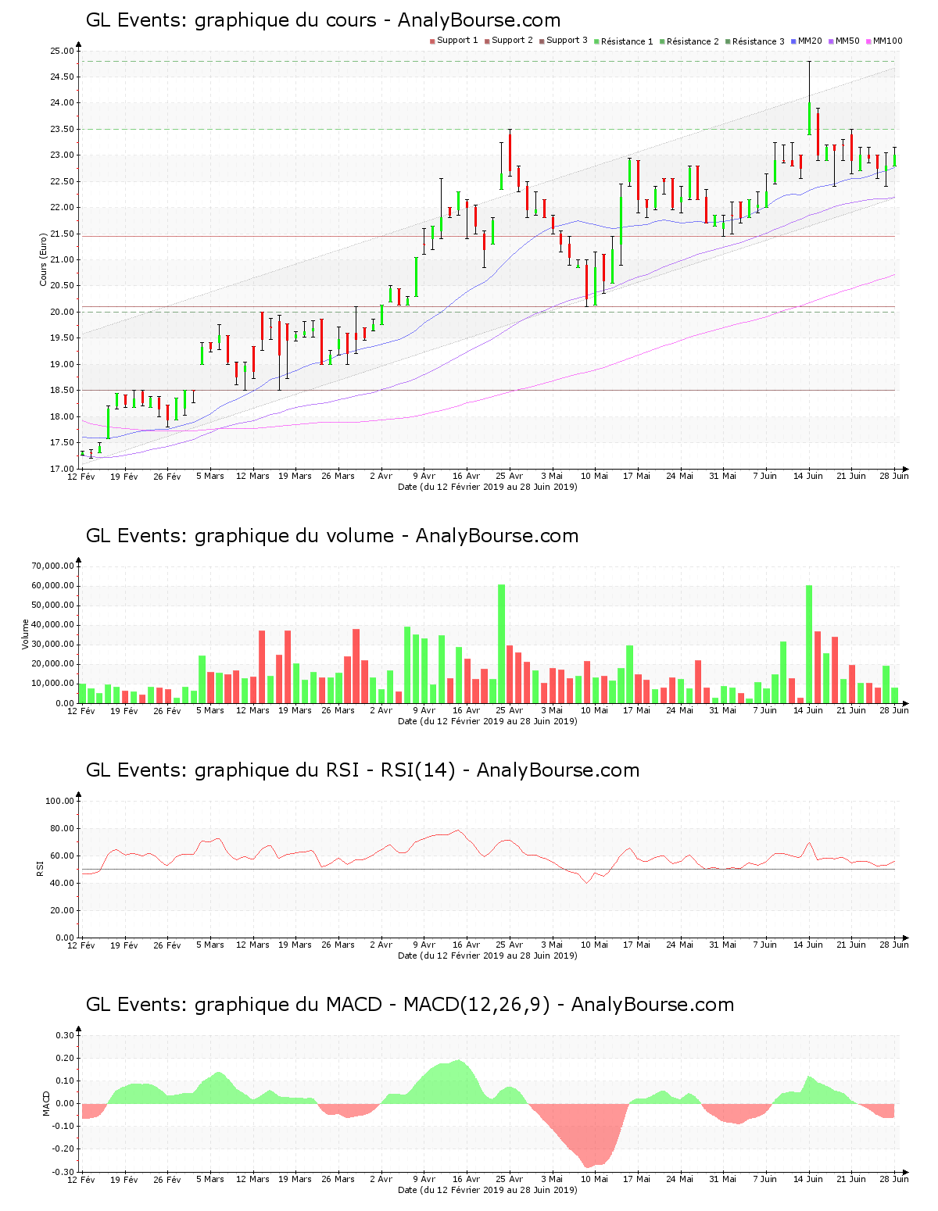
Task: Click the 80.00 RSI axis value
Action: [62, 828]
